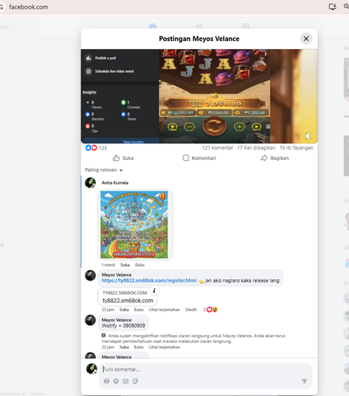Click Anita Kumala's profile avatar

(x=90, y=183)
